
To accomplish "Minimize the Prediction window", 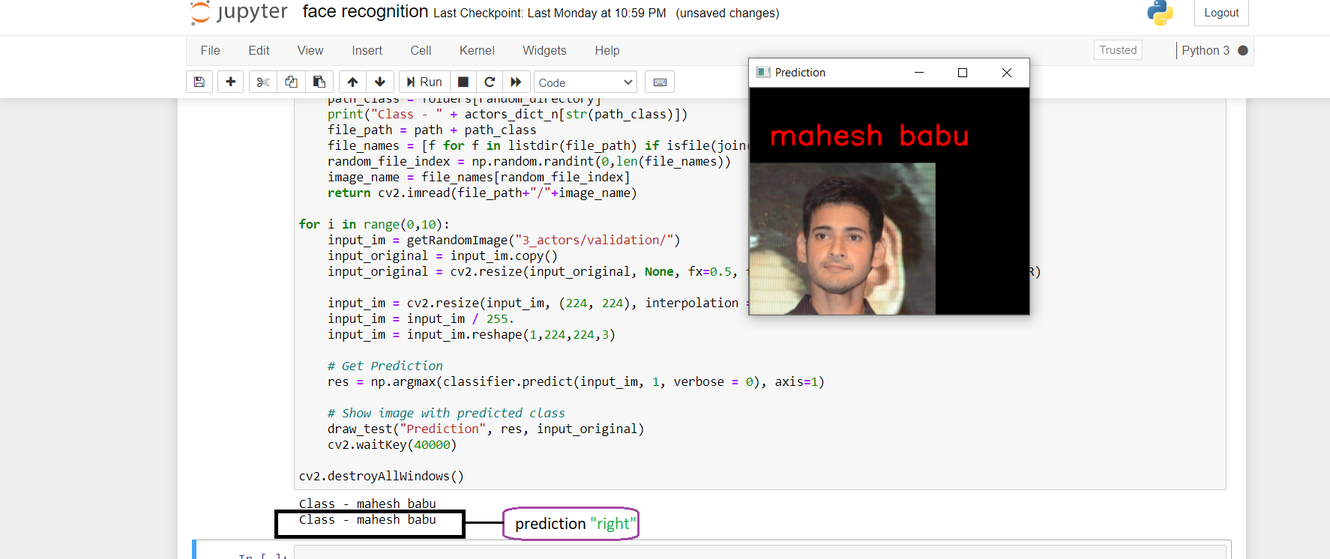I will (x=919, y=73).
